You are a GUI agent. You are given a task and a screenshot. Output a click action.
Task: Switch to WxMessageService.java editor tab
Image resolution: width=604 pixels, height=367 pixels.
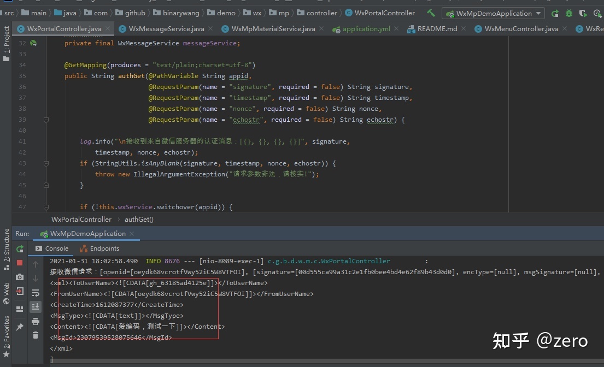pos(166,29)
